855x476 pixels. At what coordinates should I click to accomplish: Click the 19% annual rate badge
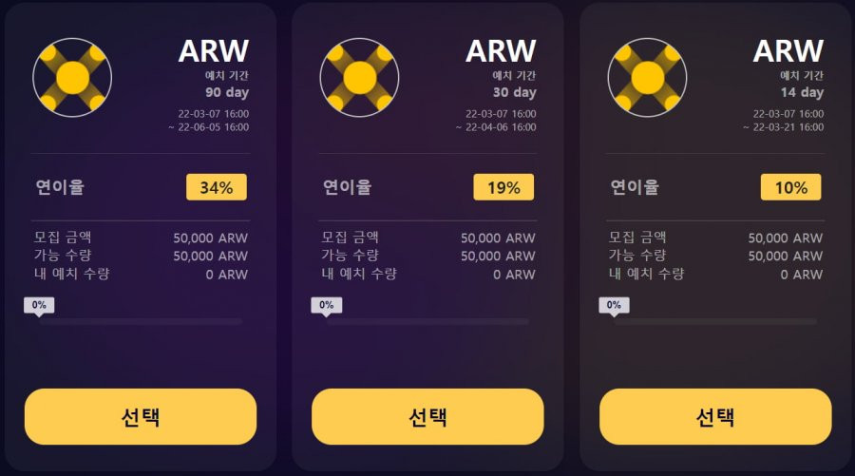point(503,187)
